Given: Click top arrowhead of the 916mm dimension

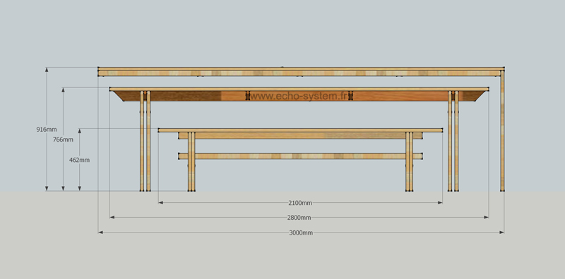Looking at the screenshot, I should [47, 69].
